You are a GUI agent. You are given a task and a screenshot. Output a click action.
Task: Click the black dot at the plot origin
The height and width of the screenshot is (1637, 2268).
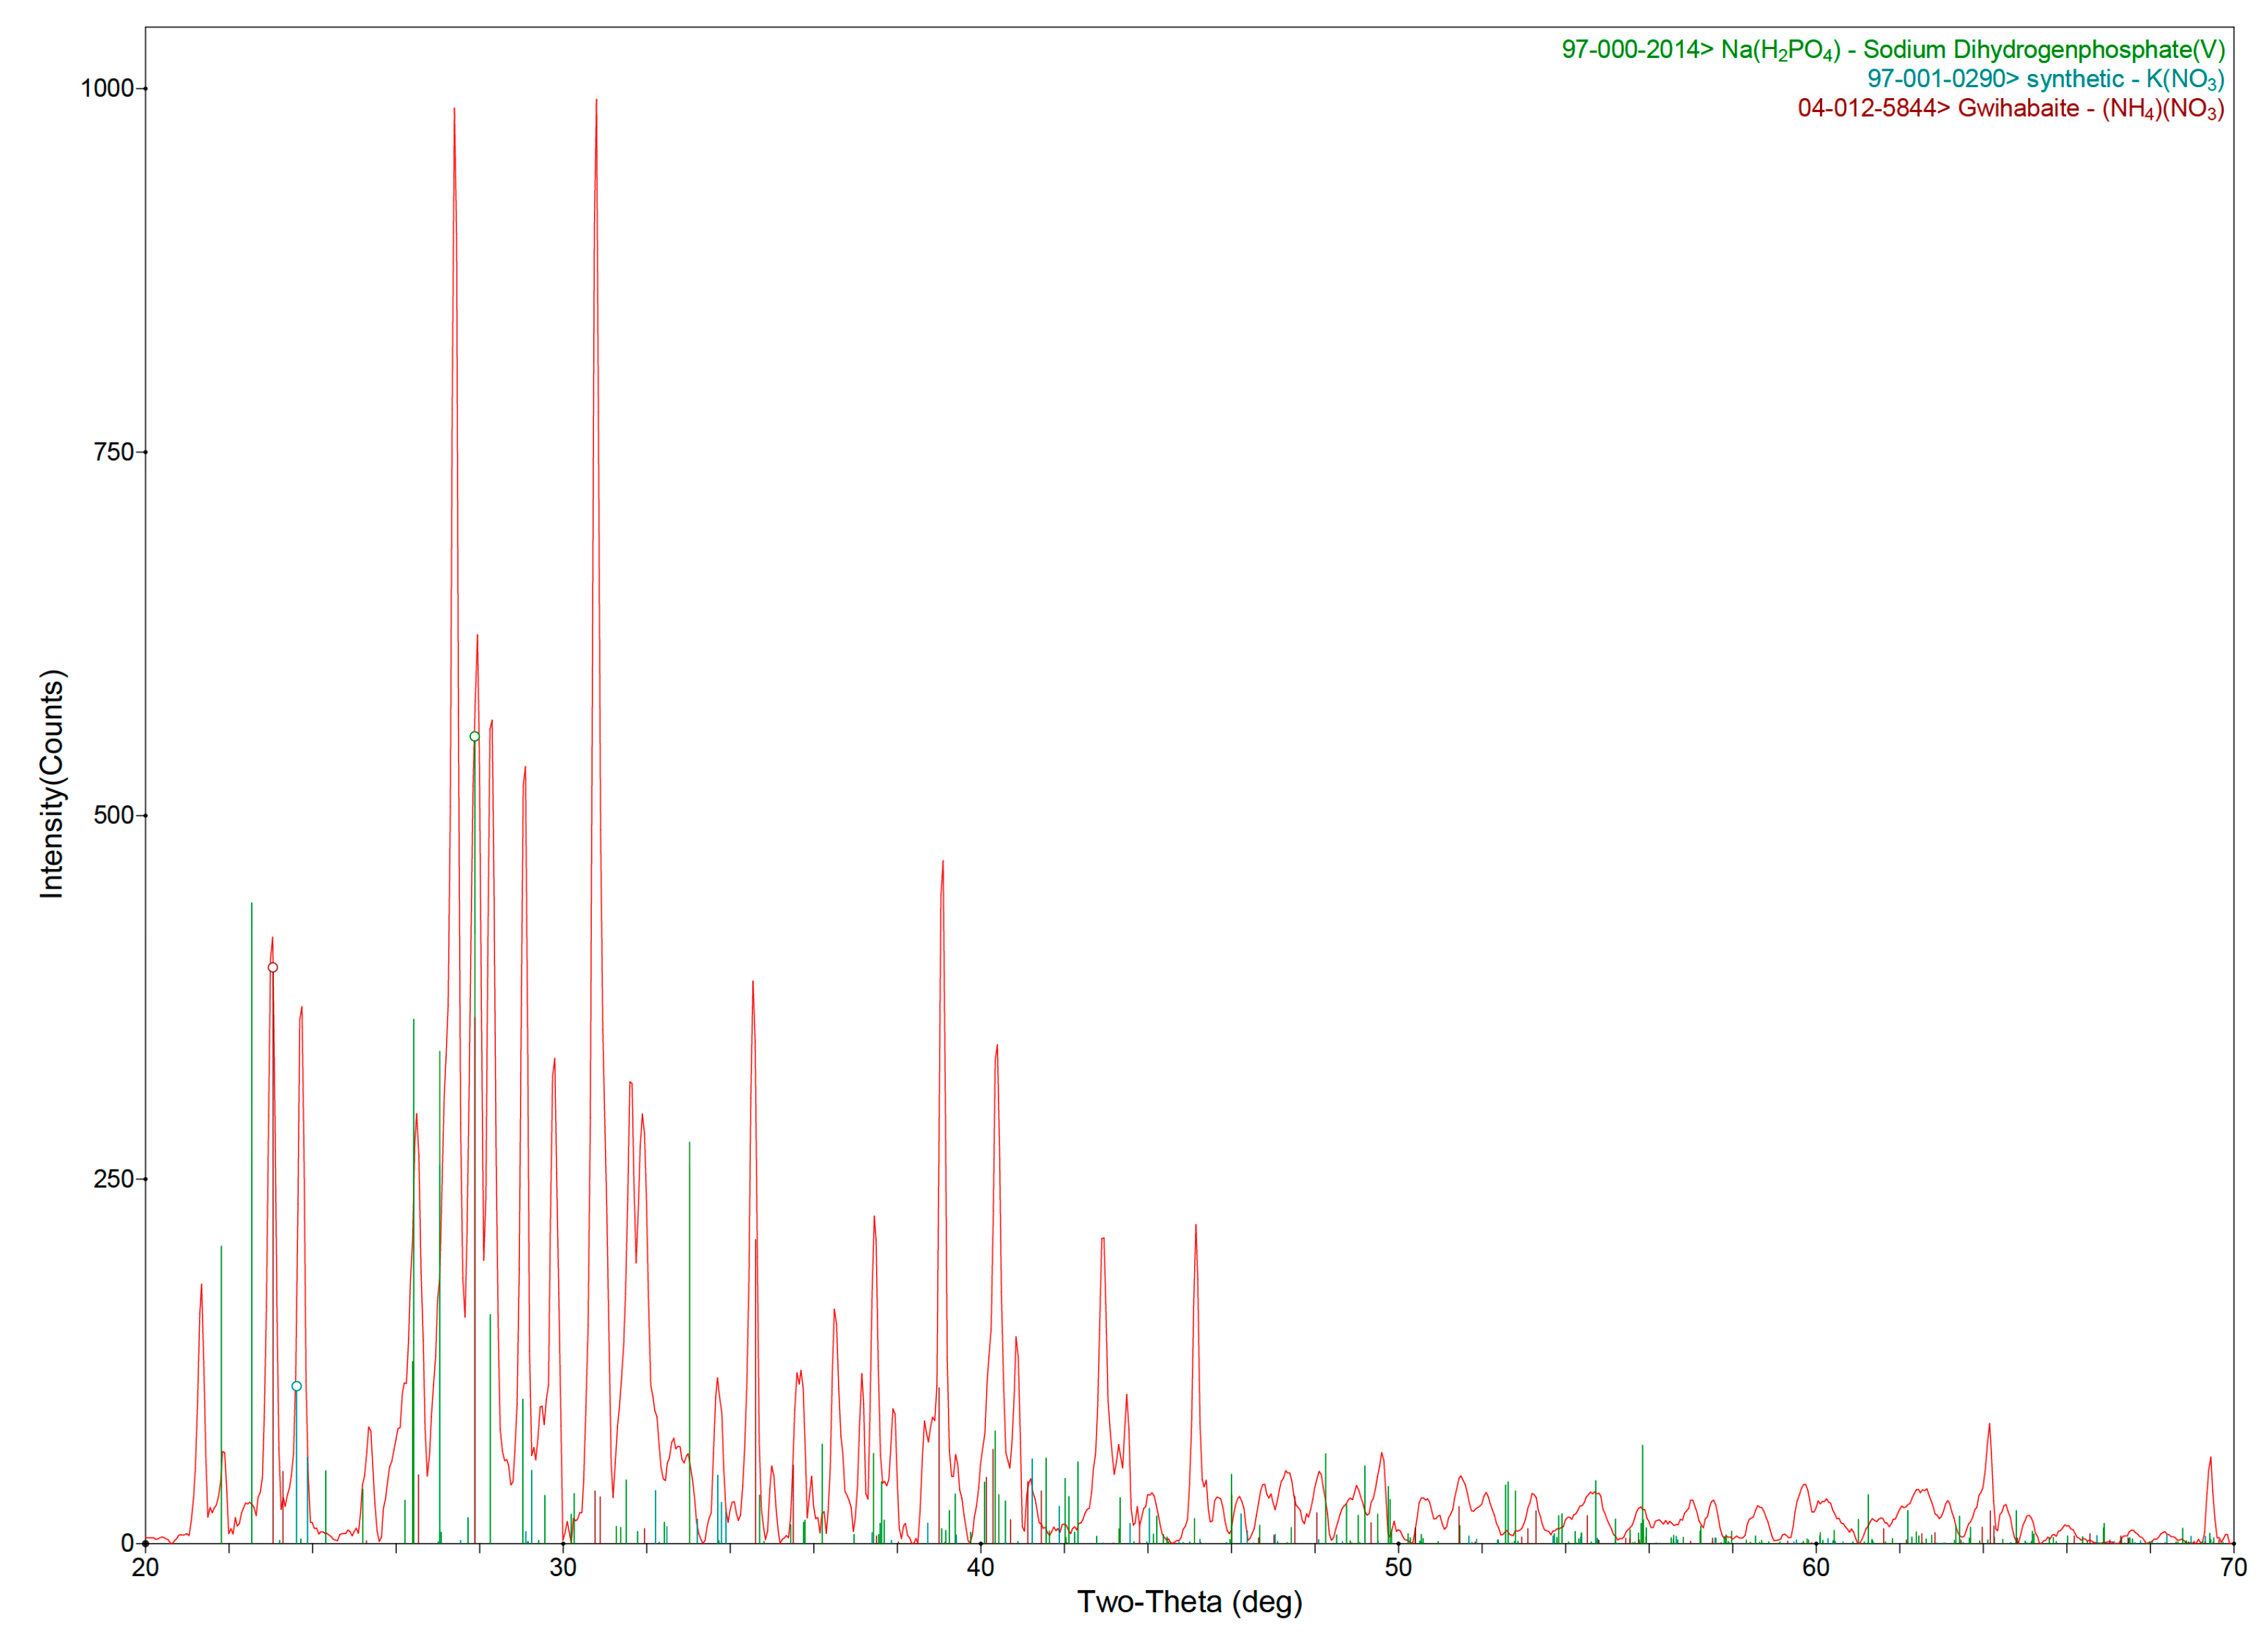pyautogui.click(x=145, y=1544)
